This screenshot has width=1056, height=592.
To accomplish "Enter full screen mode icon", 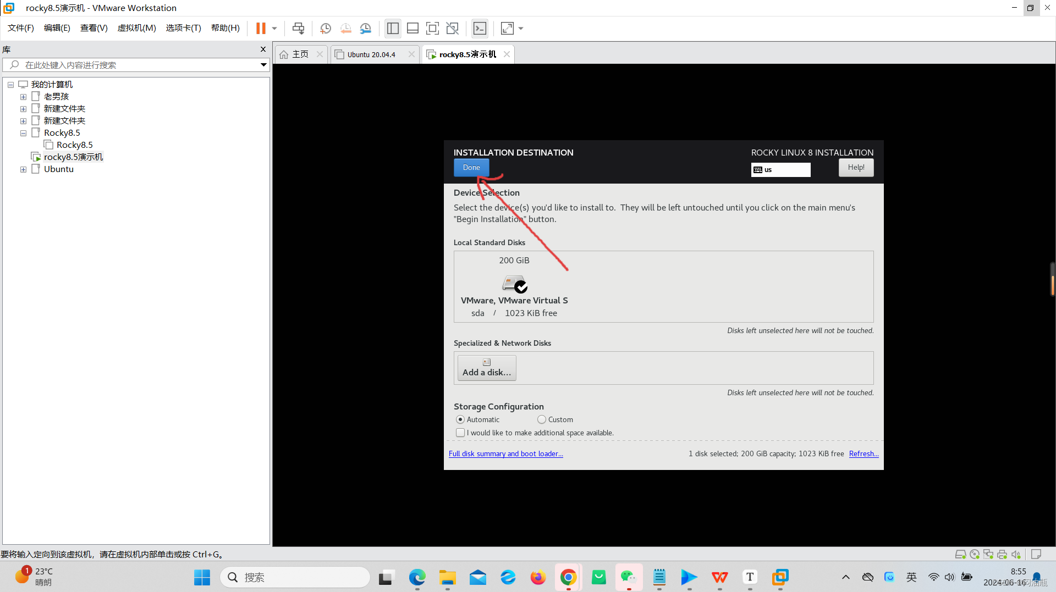I will point(432,28).
